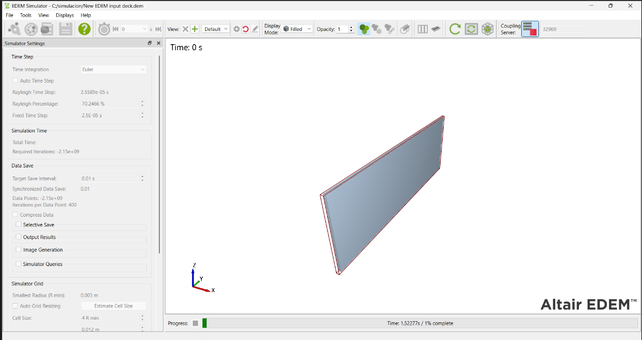
Task: Click the simulation progress bar
Action: [x=420, y=323]
